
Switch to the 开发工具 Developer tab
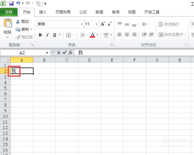152,12
